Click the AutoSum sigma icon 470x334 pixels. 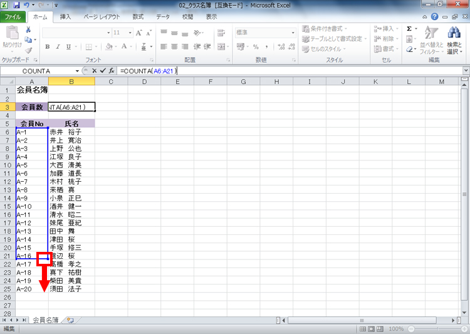409,29
